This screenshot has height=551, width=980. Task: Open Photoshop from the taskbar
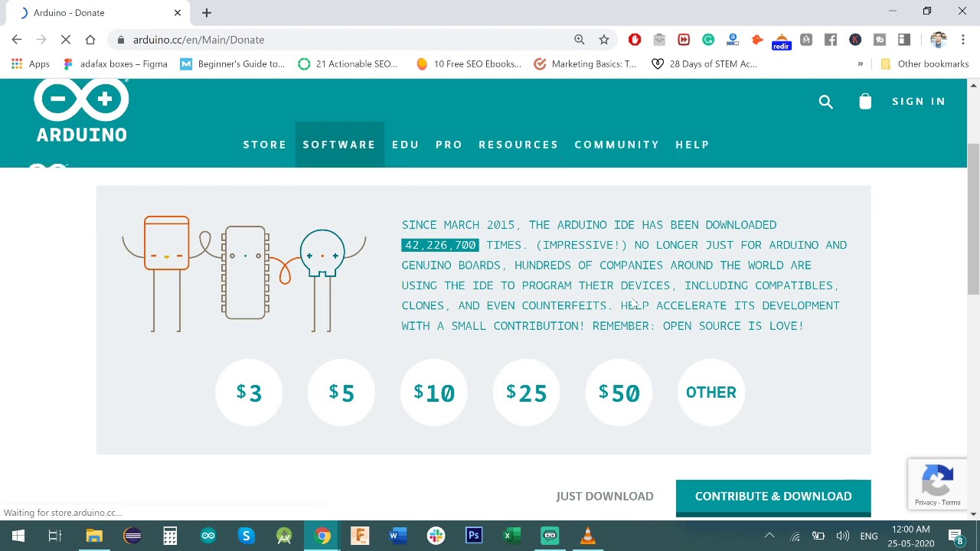click(x=474, y=536)
